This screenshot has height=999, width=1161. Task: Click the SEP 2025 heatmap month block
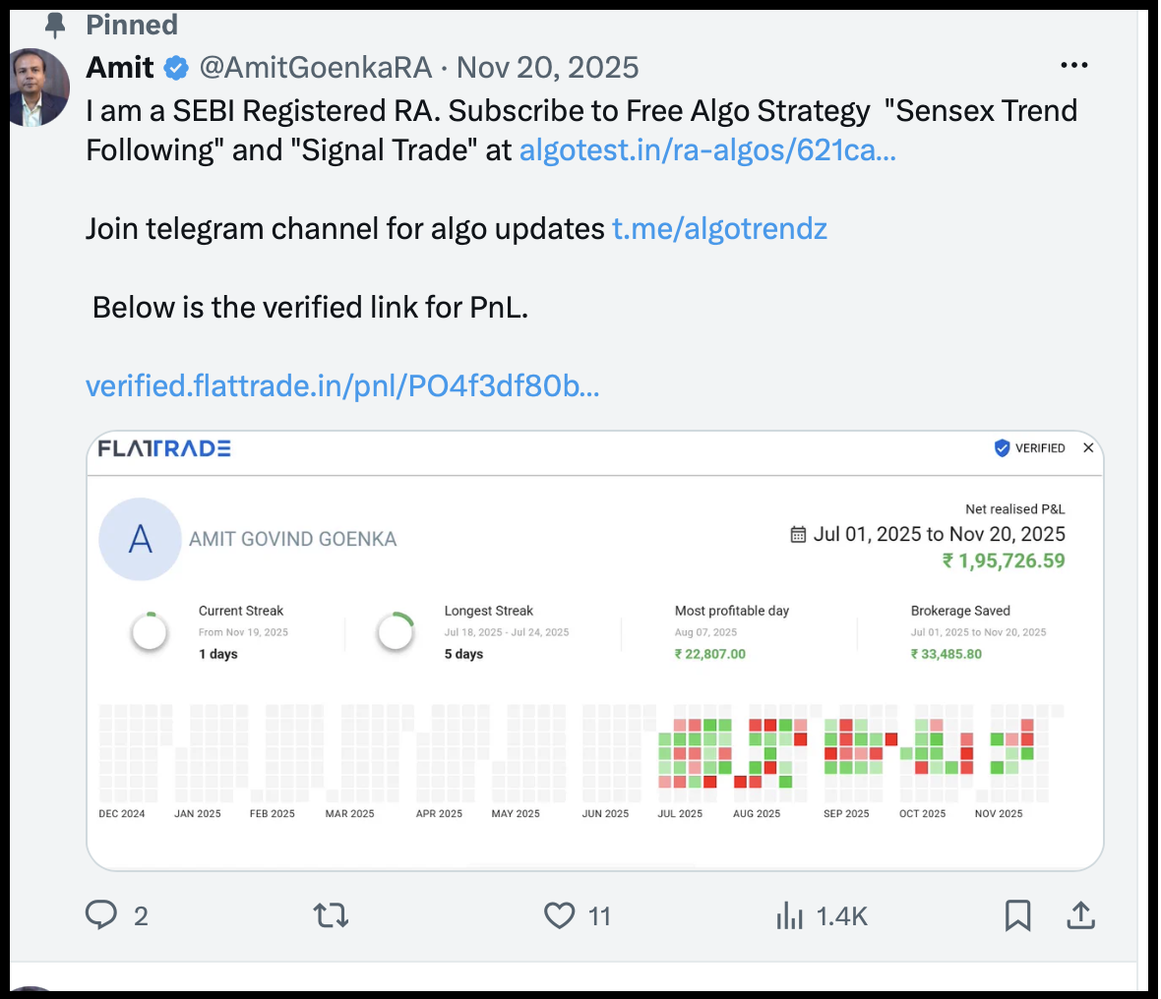[860, 753]
